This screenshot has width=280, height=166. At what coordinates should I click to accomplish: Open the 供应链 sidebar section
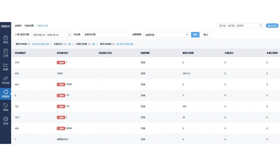(6, 80)
